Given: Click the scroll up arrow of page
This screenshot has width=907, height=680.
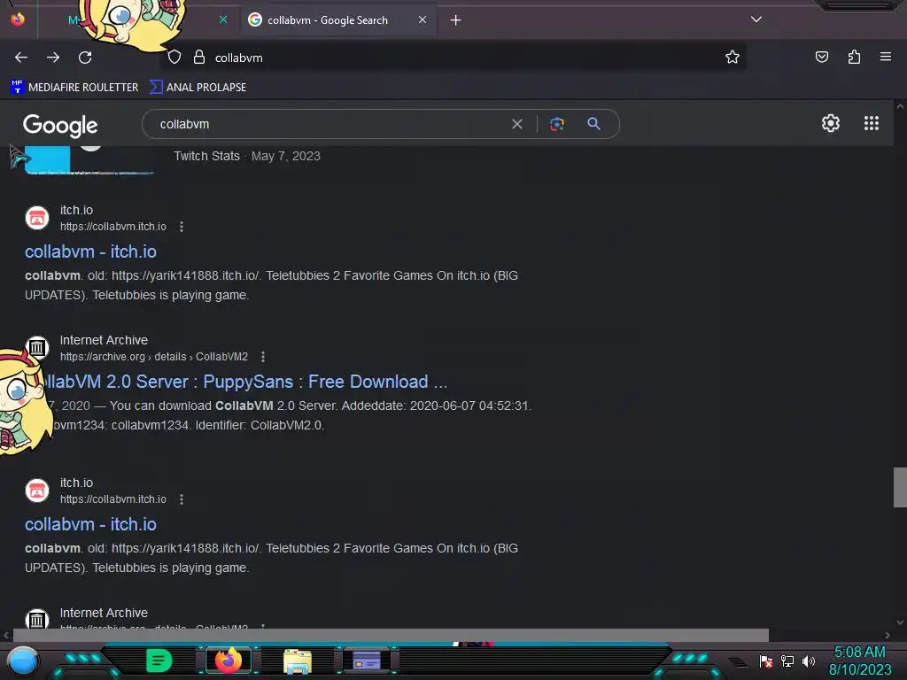Looking at the screenshot, I should (x=900, y=106).
